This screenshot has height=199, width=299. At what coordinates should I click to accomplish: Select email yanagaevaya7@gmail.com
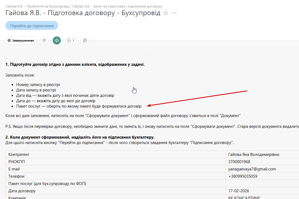(x=252, y=169)
